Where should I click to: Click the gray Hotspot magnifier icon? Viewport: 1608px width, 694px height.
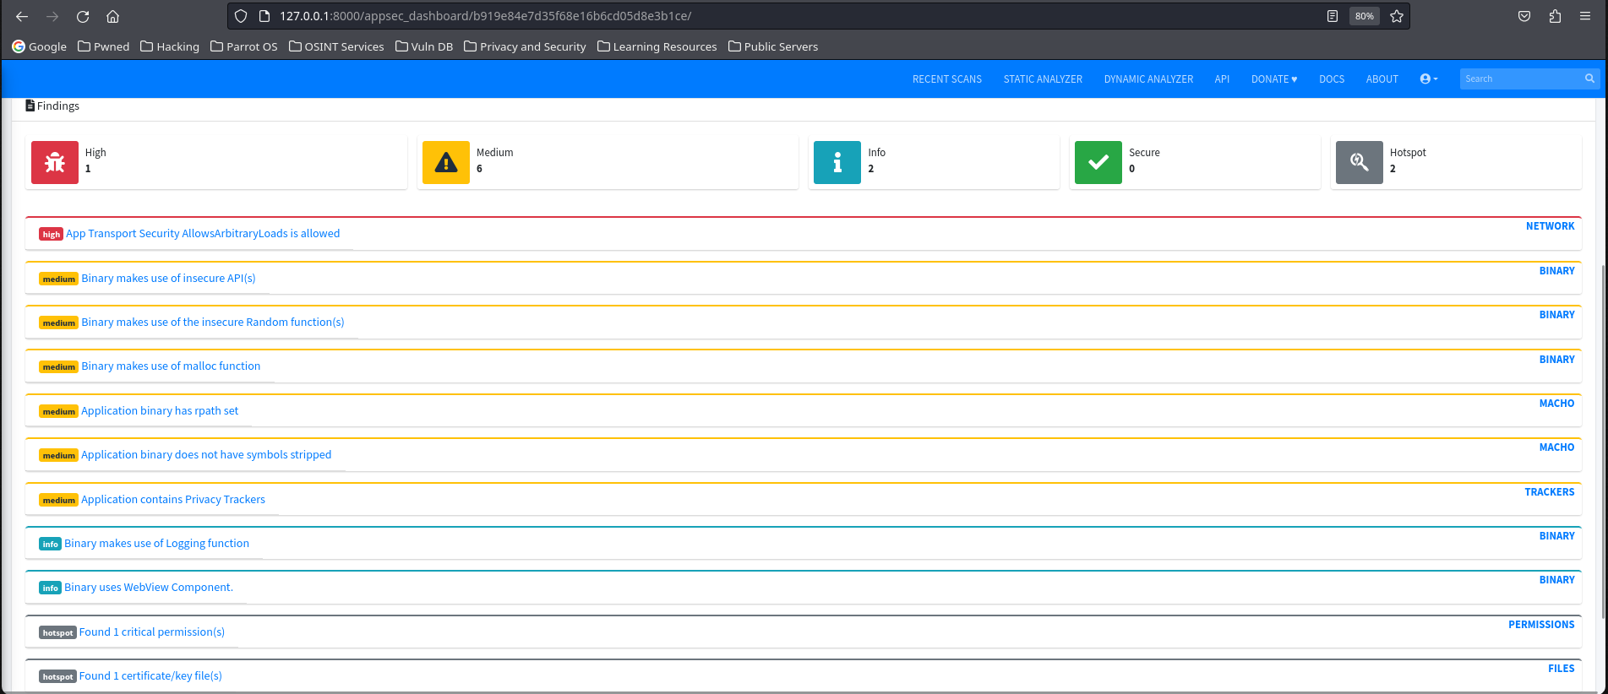(1360, 162)
